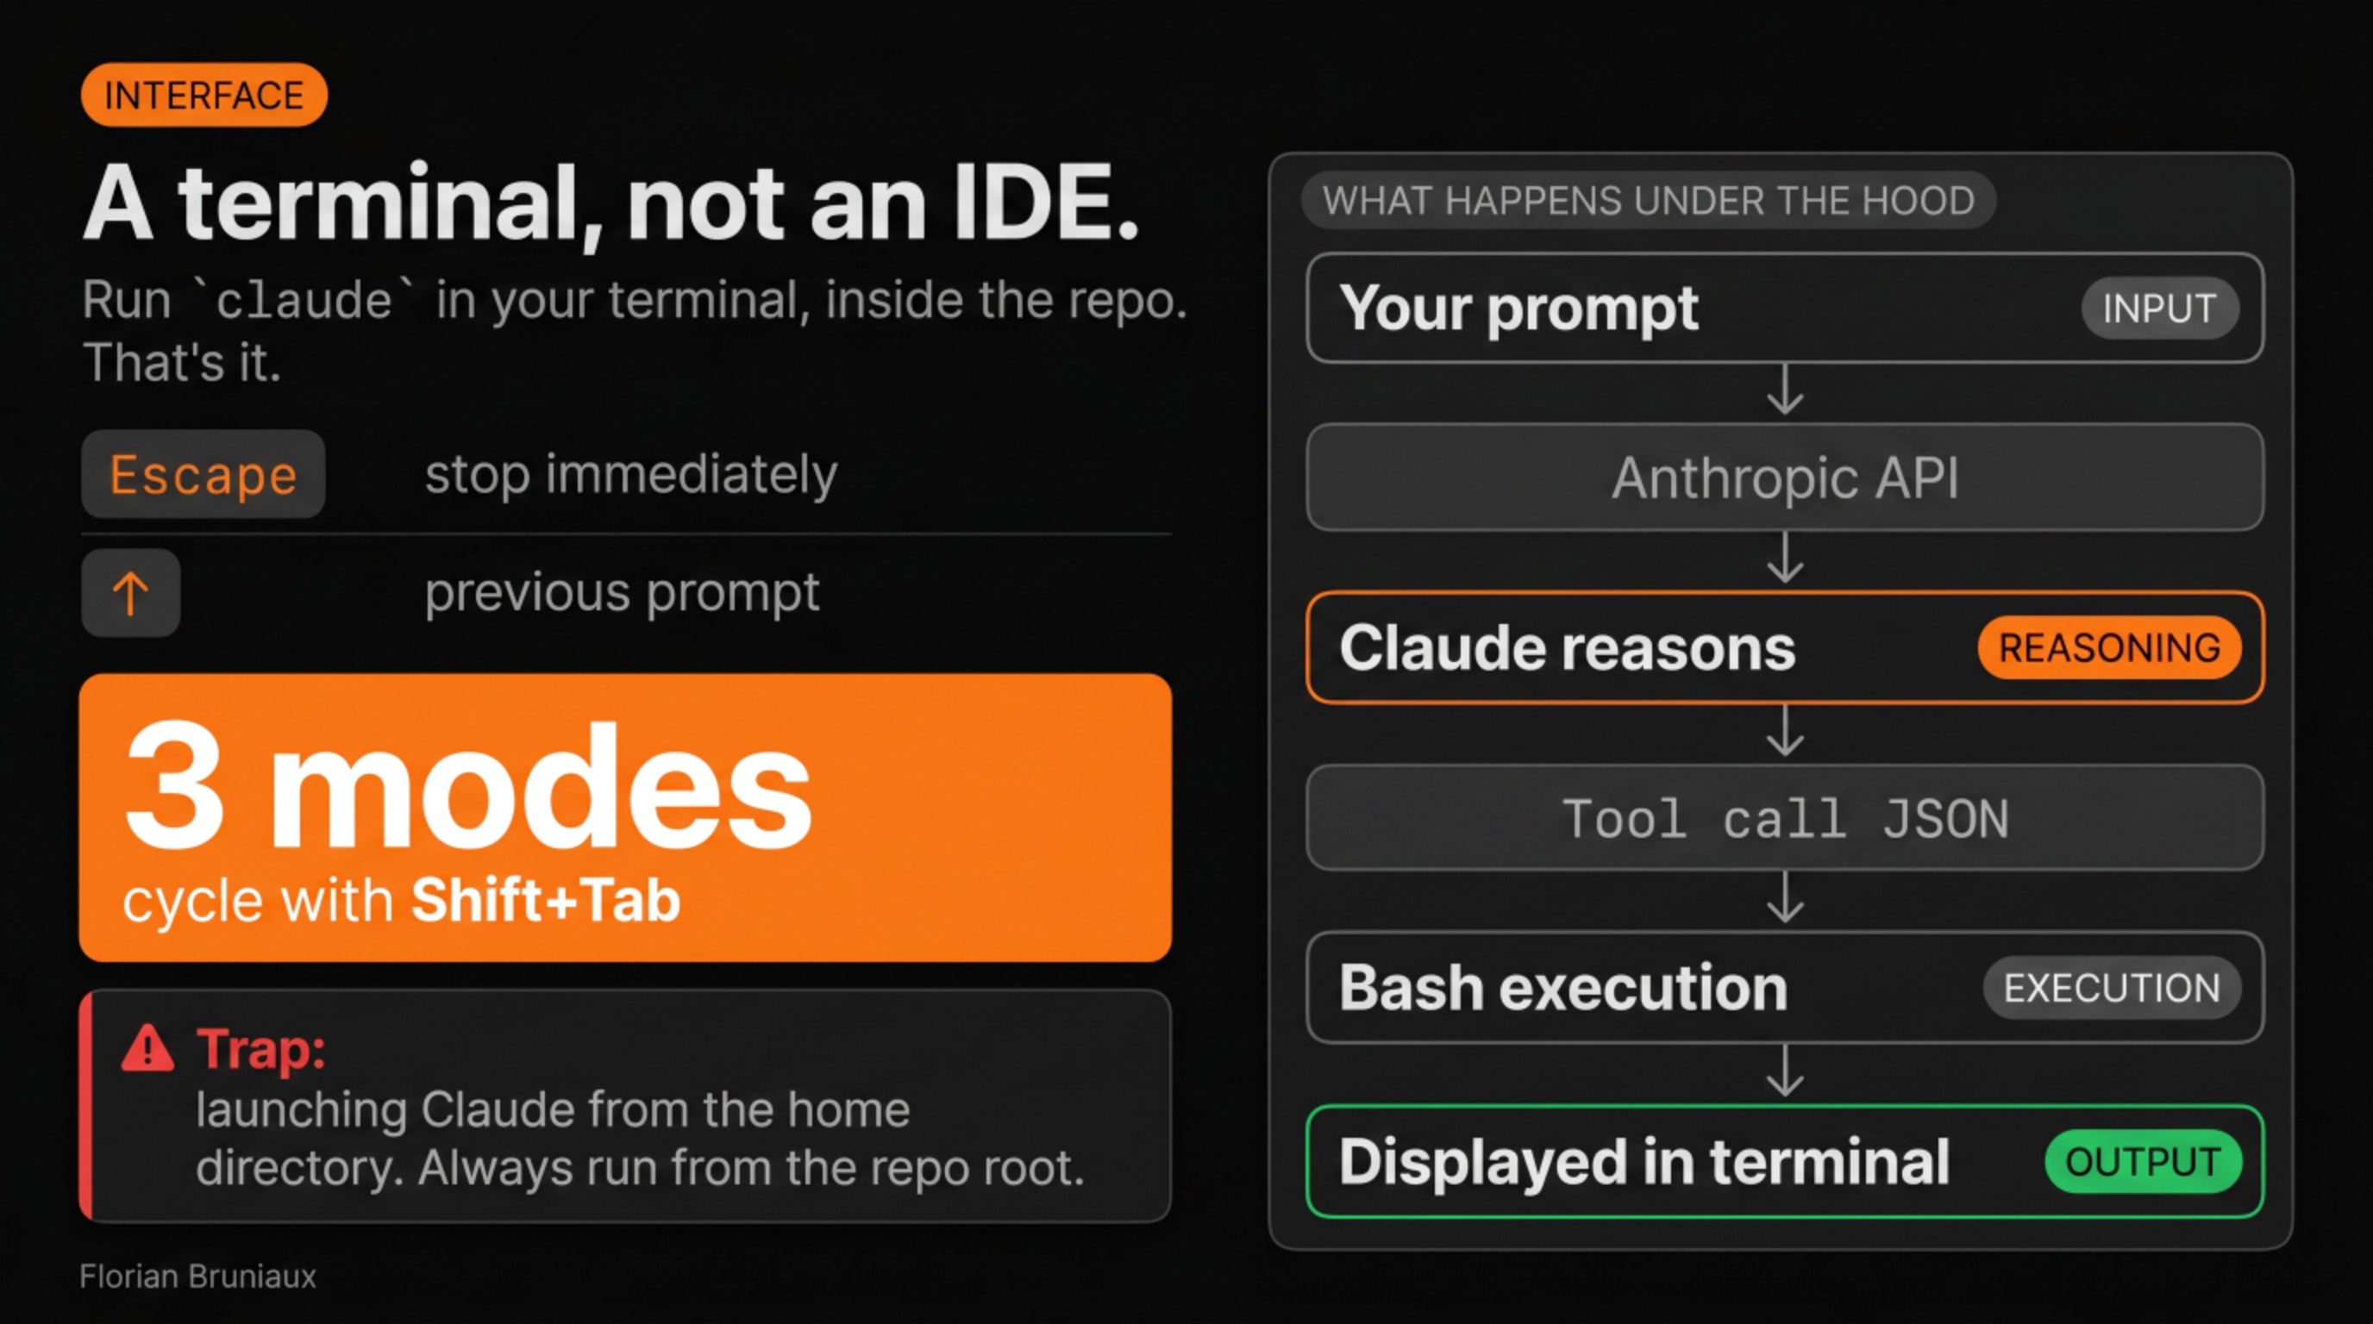Click the down arrow below 'Bash execution'
The image size is (2373, 1324).
[1785, 1071]
